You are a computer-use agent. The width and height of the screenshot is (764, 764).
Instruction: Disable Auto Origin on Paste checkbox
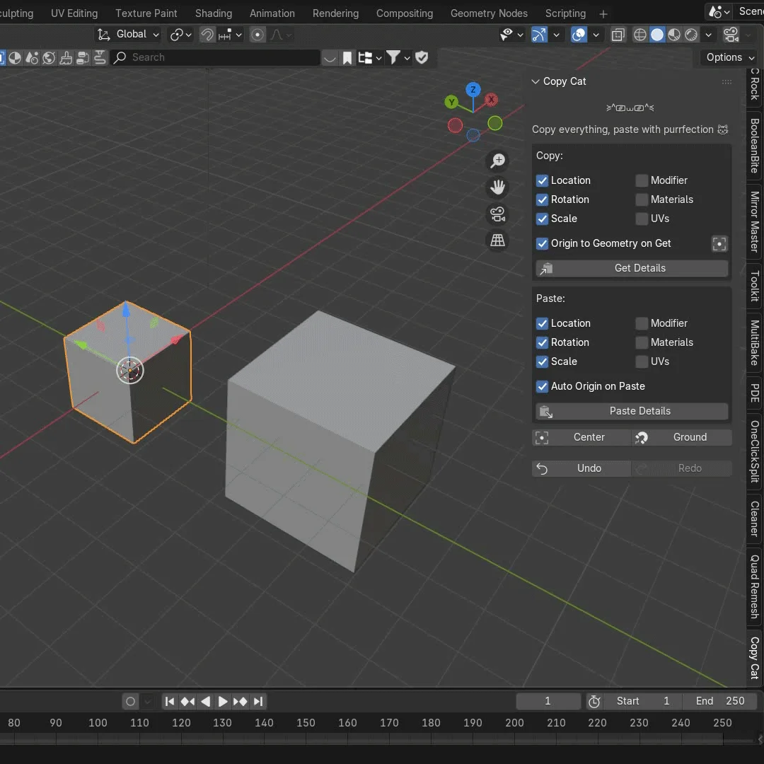tap(543, 386)
